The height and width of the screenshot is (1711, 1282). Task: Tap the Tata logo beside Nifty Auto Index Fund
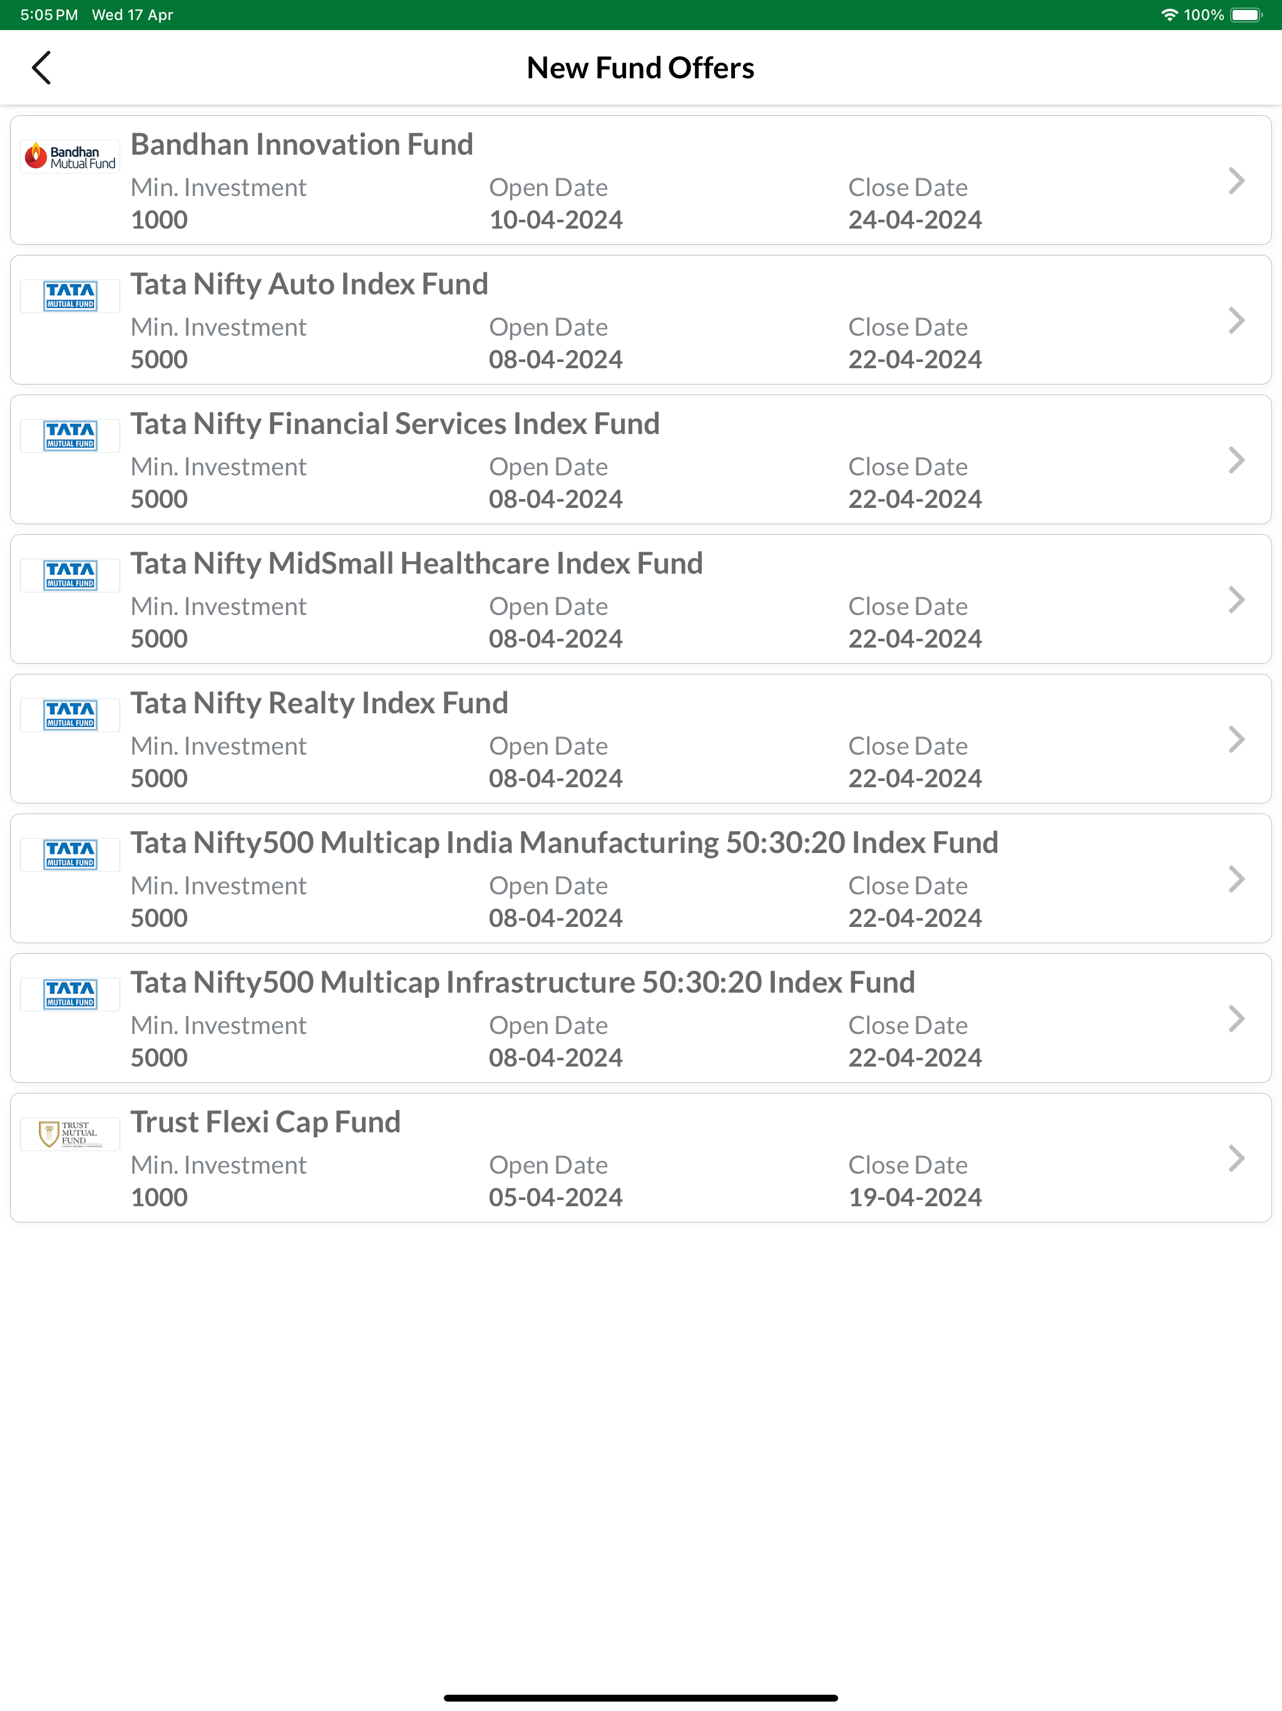coord(70,296)
